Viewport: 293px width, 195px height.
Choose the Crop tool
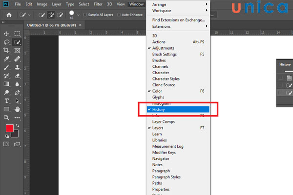pyautogui.click(x=7, y=51)
